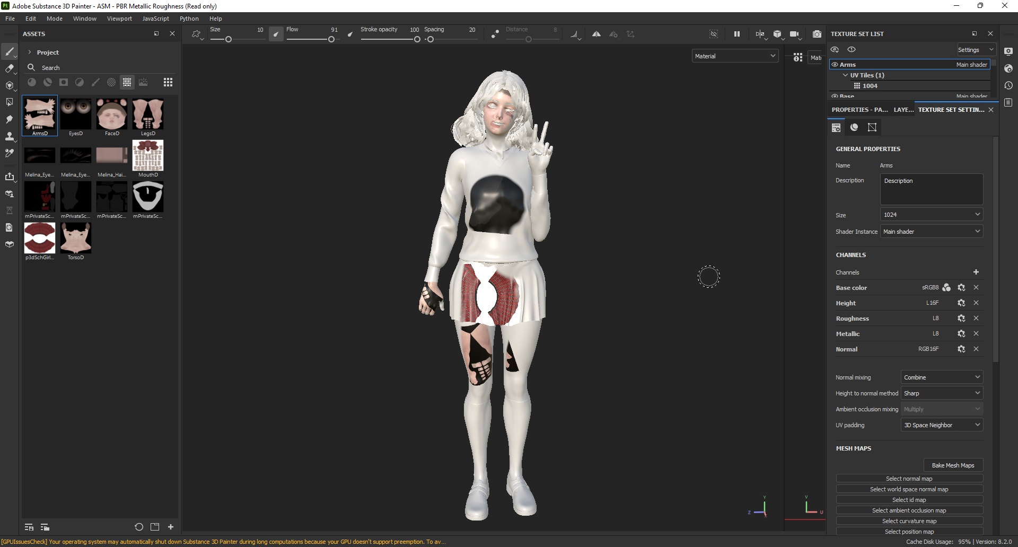Open the Viewport menu
This screenshot has width=1018, height=547.
point(119,19)
